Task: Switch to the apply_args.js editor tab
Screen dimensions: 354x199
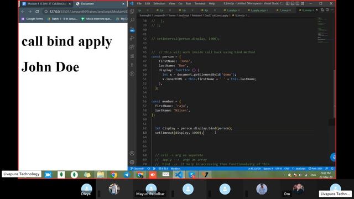Action: 258,10
